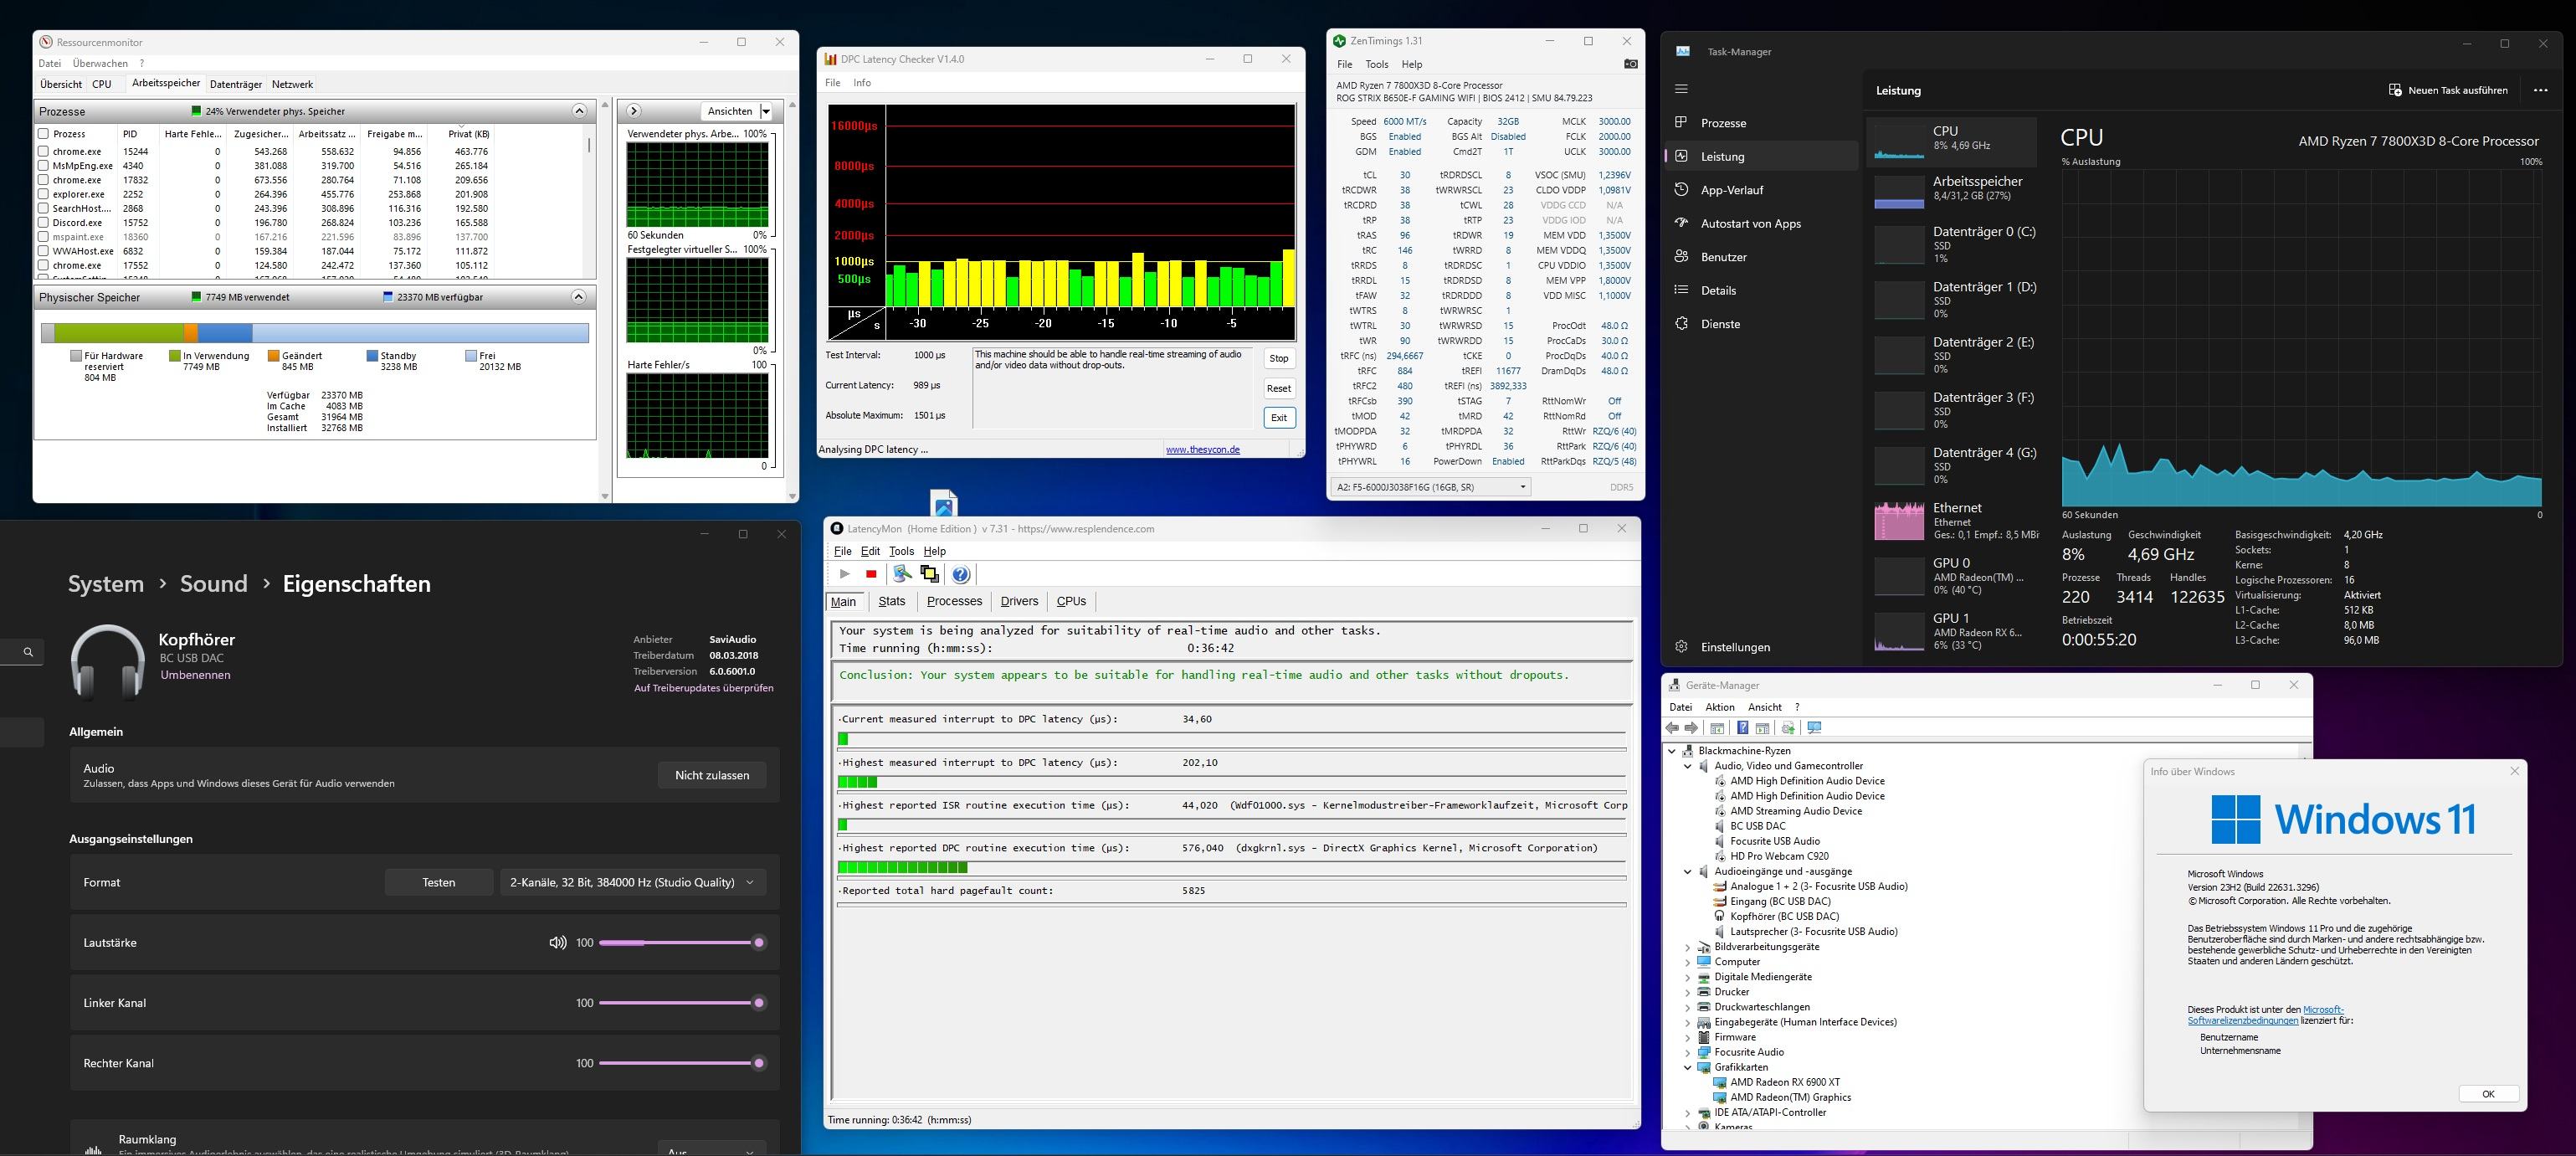The image size is (2576, 1156).
Task: Check the chrome.exe PID 15244 checkbox
Action: pos(44,152)
